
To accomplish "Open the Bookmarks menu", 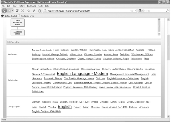I will (31, 6).
